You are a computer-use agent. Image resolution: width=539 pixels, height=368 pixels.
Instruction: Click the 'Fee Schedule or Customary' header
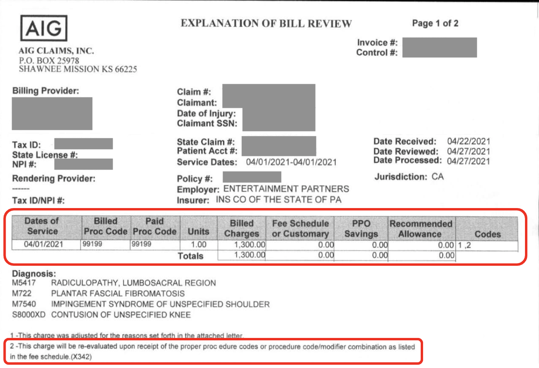pyautogui.click(x=300, y=228)
